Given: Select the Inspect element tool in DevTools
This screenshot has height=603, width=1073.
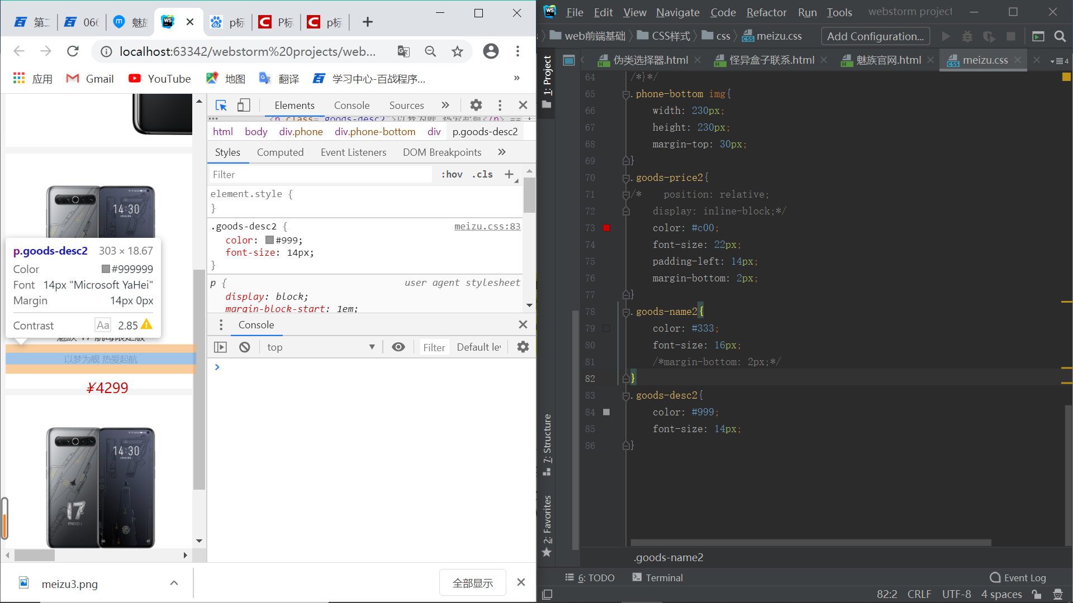Looking at the screenshot, I should point(221,105).
